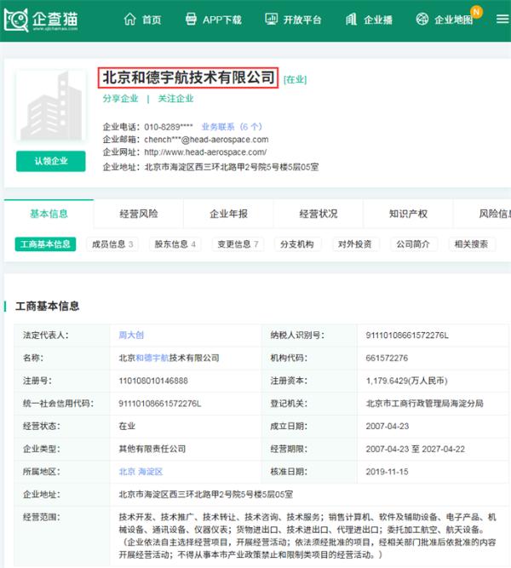511x568 pixels.
Task: Click taxpayer ID 91110108661572276L in 纳税人识别号 row
Action: 407,336
